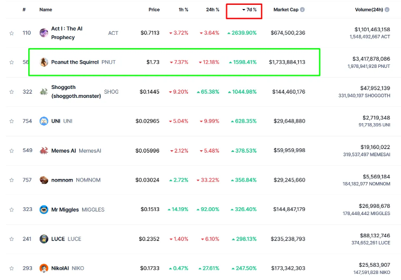Toggle watchlist star for NikolAI row

pyautogui.click(x=11, y=268)
